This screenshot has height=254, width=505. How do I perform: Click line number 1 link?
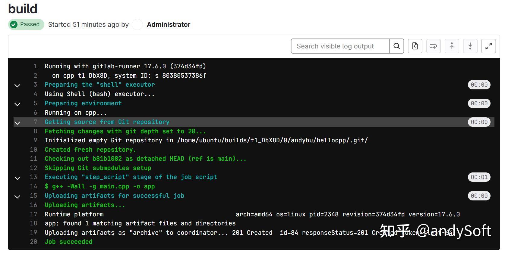coord(35,66)
